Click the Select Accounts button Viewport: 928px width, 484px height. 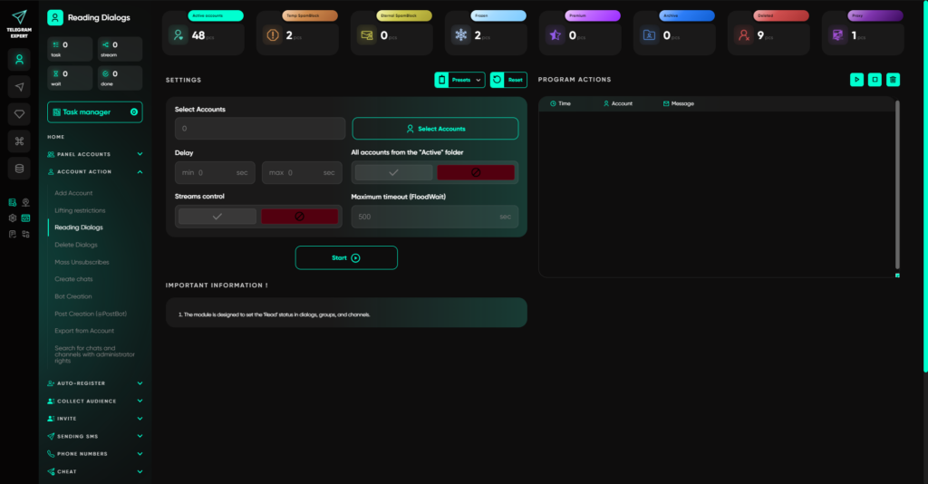[x=435, y=129]
